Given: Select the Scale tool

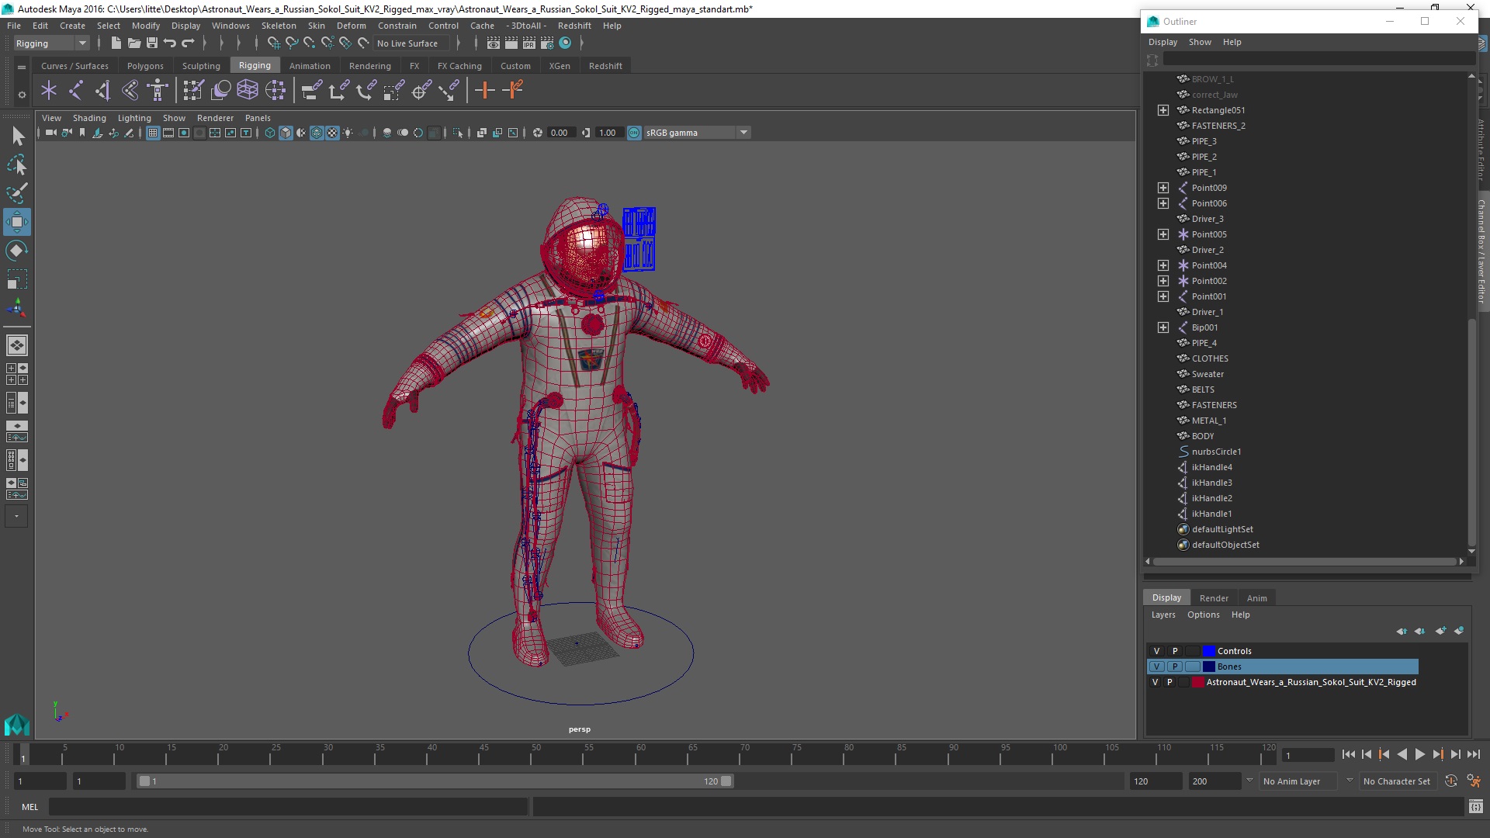Looking at the screenshot, I should [x=17, y=279].
